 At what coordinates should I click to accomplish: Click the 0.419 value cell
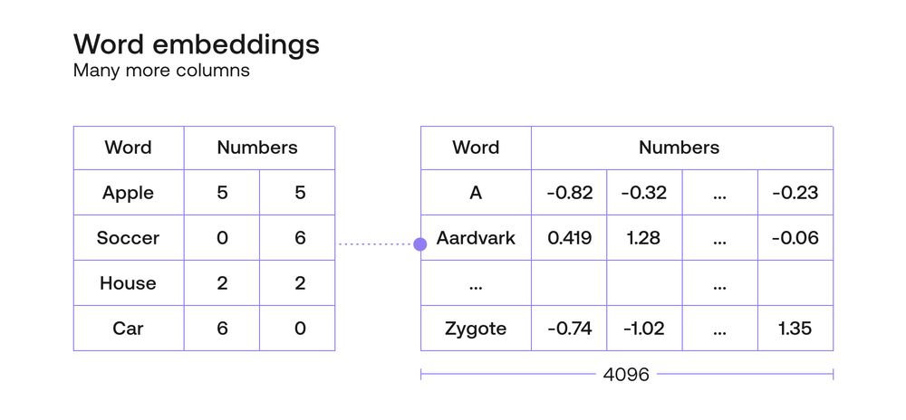point(569,238)
